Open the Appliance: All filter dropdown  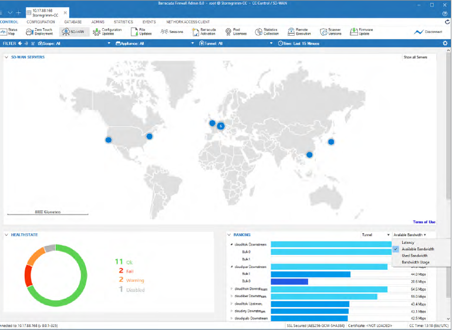[155, 43]
